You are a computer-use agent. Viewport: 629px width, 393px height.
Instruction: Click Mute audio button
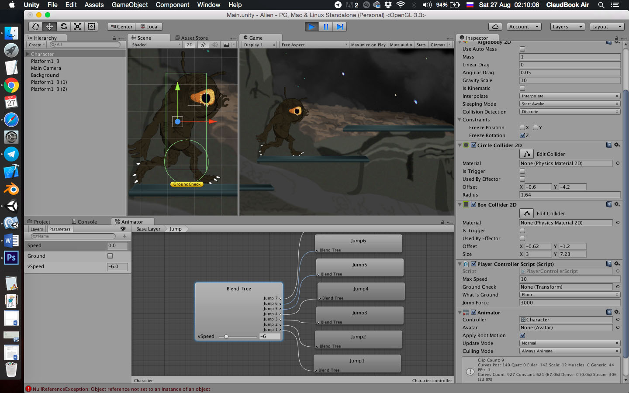coord(401,45)
